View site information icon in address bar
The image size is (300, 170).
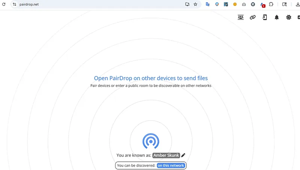pos(14,4)
